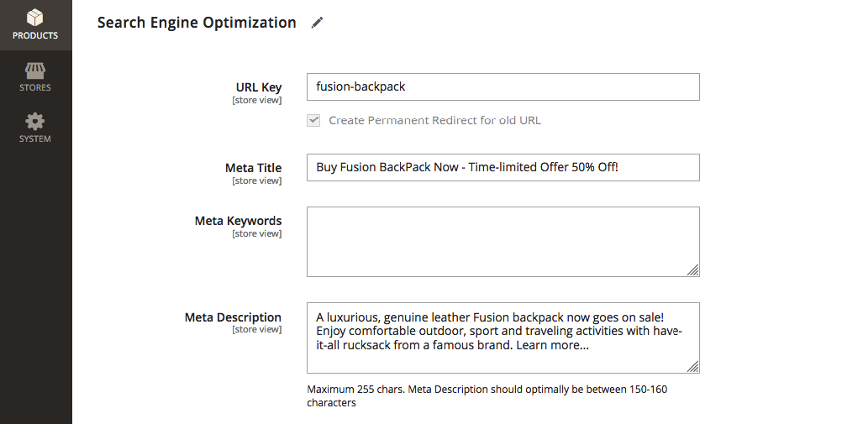Grab the Meta Keywords textarea resize handle

[692, 270]
